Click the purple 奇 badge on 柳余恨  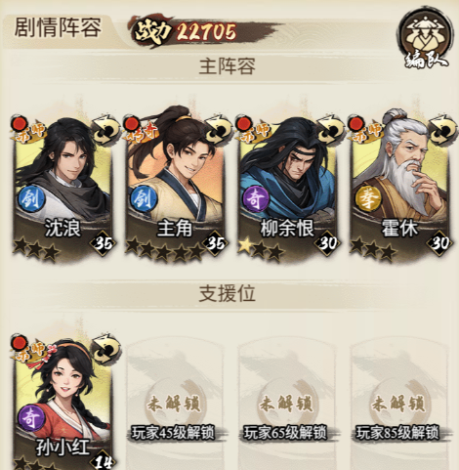(256, 198)
